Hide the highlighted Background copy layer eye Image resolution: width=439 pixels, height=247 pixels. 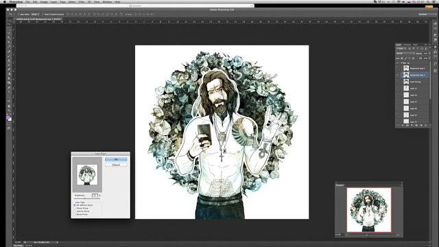(397, 75)
